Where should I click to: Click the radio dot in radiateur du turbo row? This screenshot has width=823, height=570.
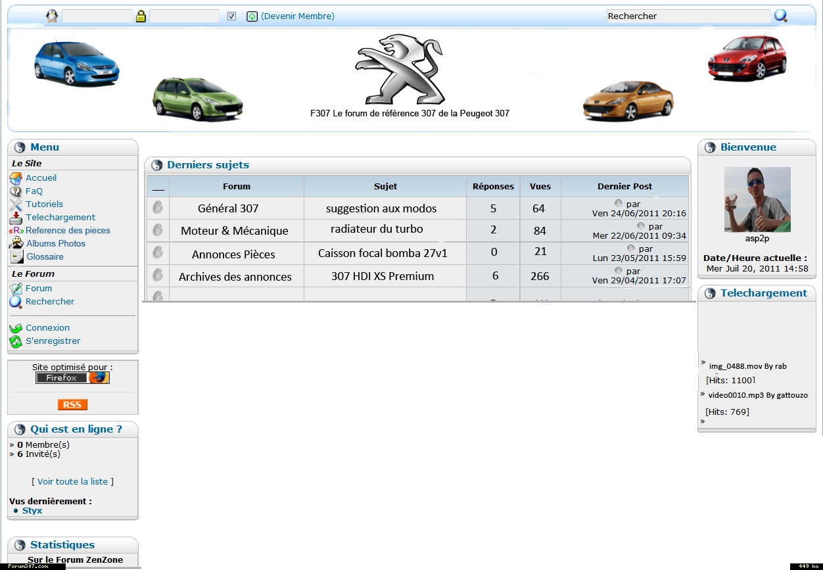(x=640, y=226)
